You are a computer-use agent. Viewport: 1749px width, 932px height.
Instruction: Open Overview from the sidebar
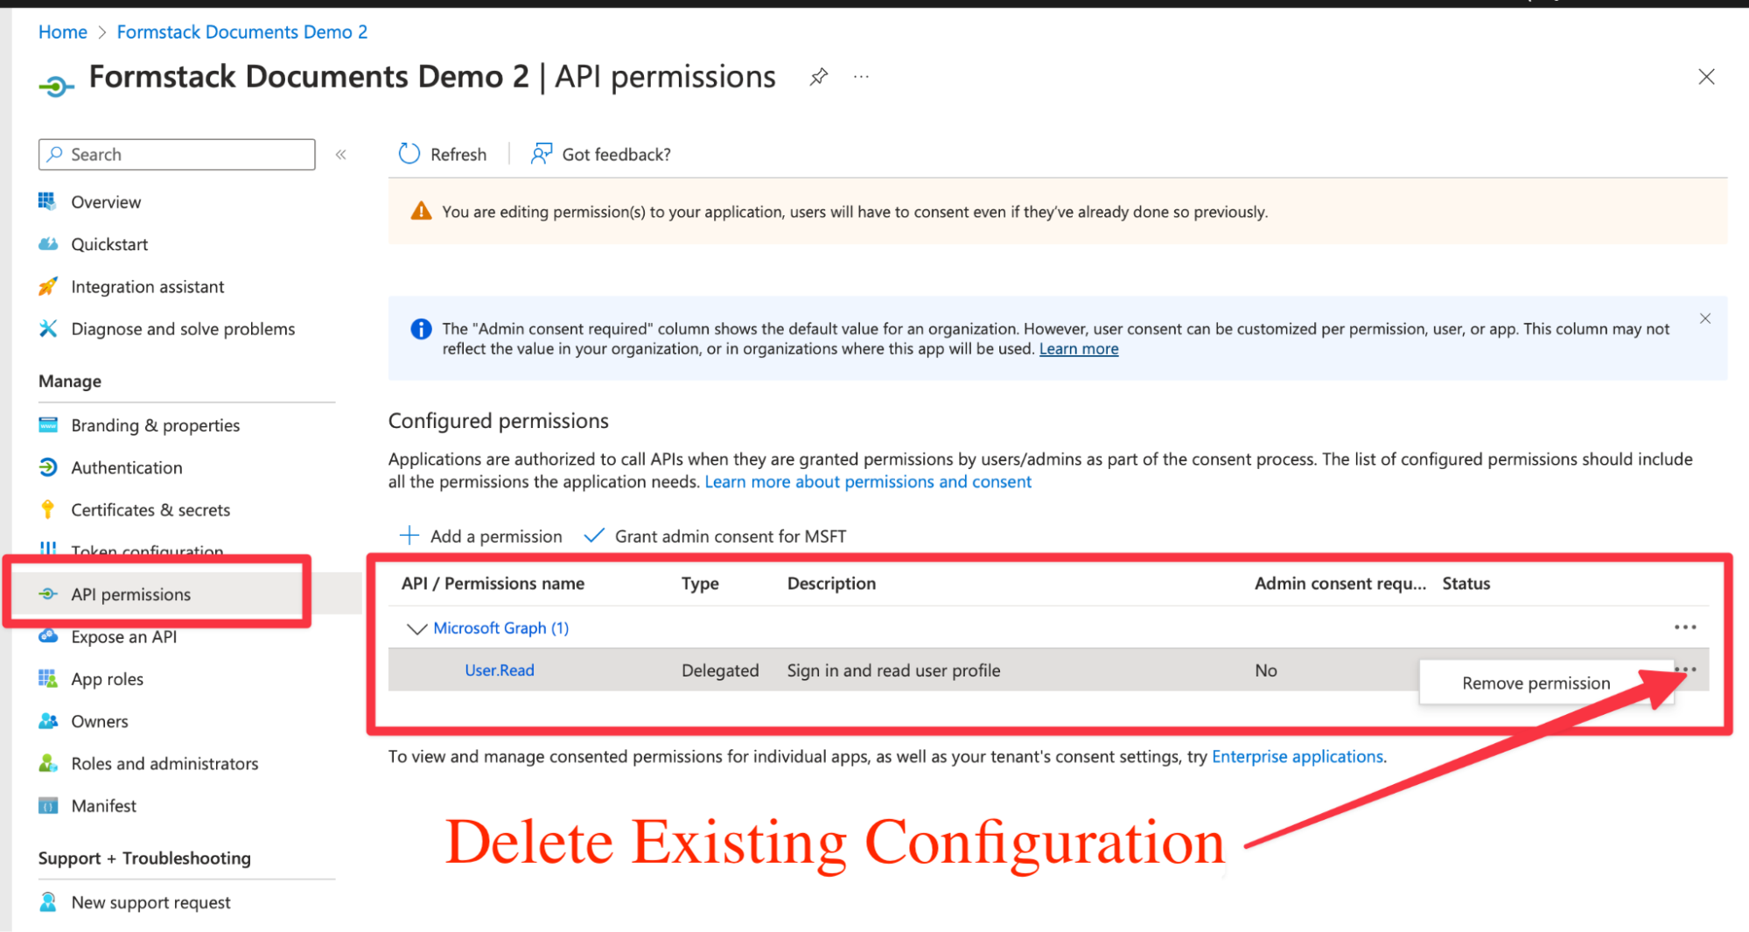[x=105, y=202]
